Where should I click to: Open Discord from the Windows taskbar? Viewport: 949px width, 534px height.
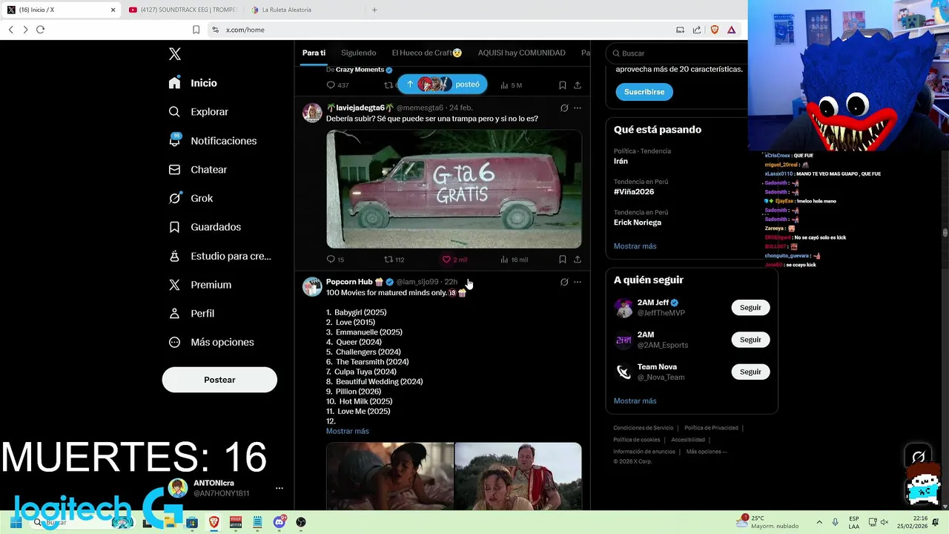[x=280, y=522]
